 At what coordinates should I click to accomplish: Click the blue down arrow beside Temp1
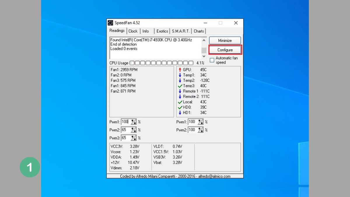point(180,75)
